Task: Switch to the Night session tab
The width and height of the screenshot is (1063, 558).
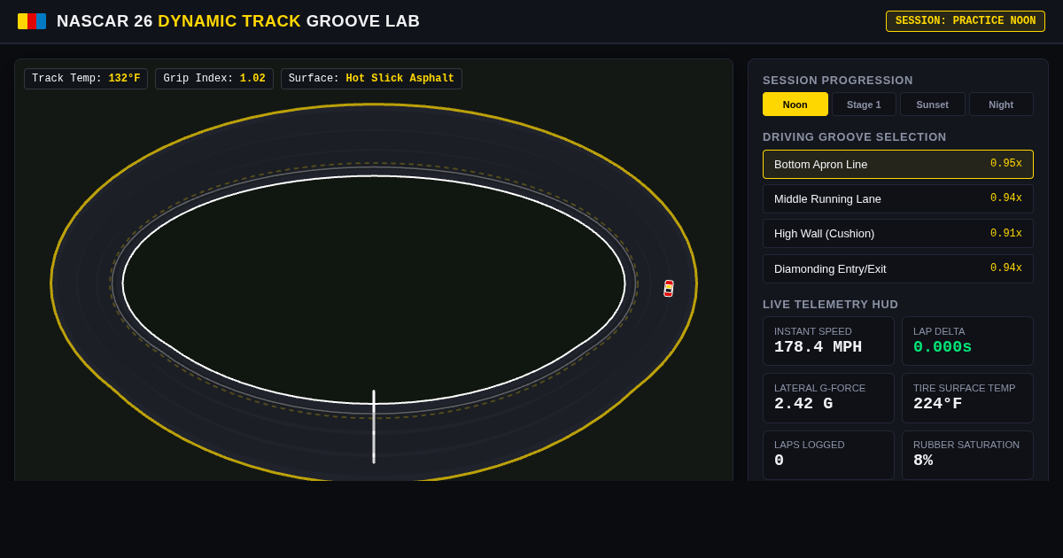Action: tap(1001, 105)
